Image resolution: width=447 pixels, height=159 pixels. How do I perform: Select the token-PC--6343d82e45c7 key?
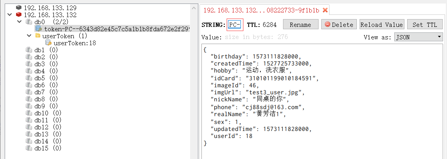[x=117, y=29]
